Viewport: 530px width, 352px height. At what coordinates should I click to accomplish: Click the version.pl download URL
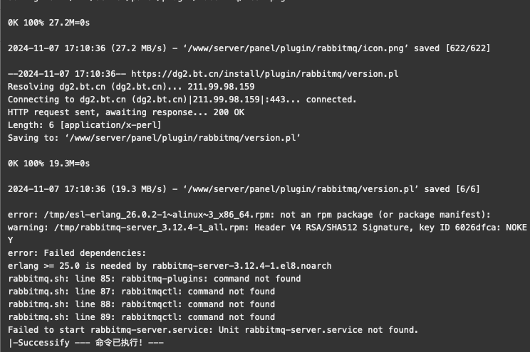tap(265, 74)
